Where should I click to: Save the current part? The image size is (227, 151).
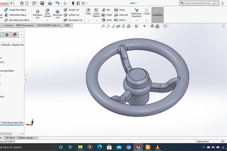[42, 3]
